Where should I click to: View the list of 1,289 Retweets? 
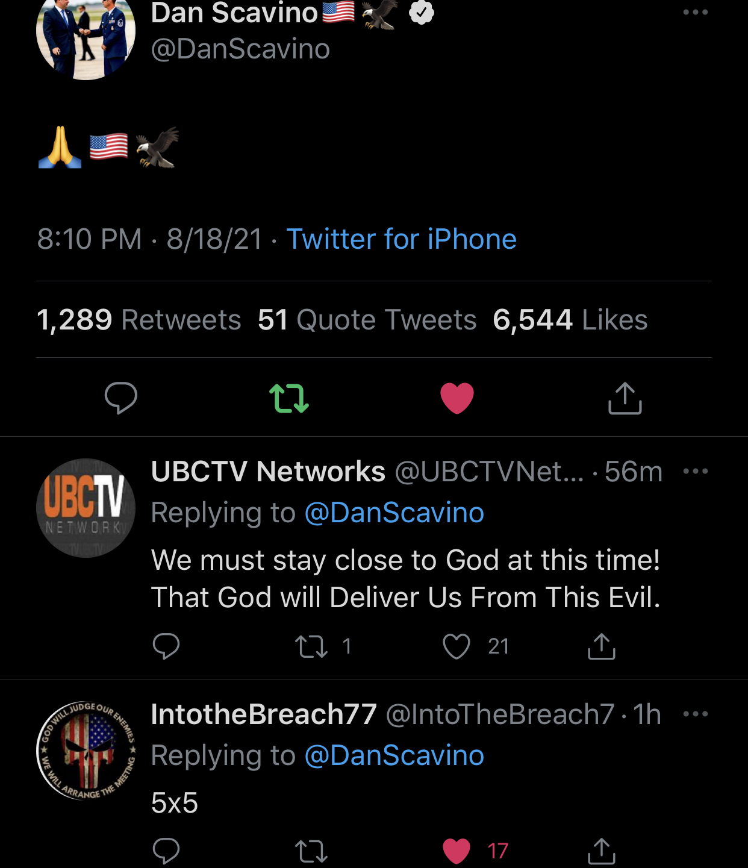[x=139, y=320]
